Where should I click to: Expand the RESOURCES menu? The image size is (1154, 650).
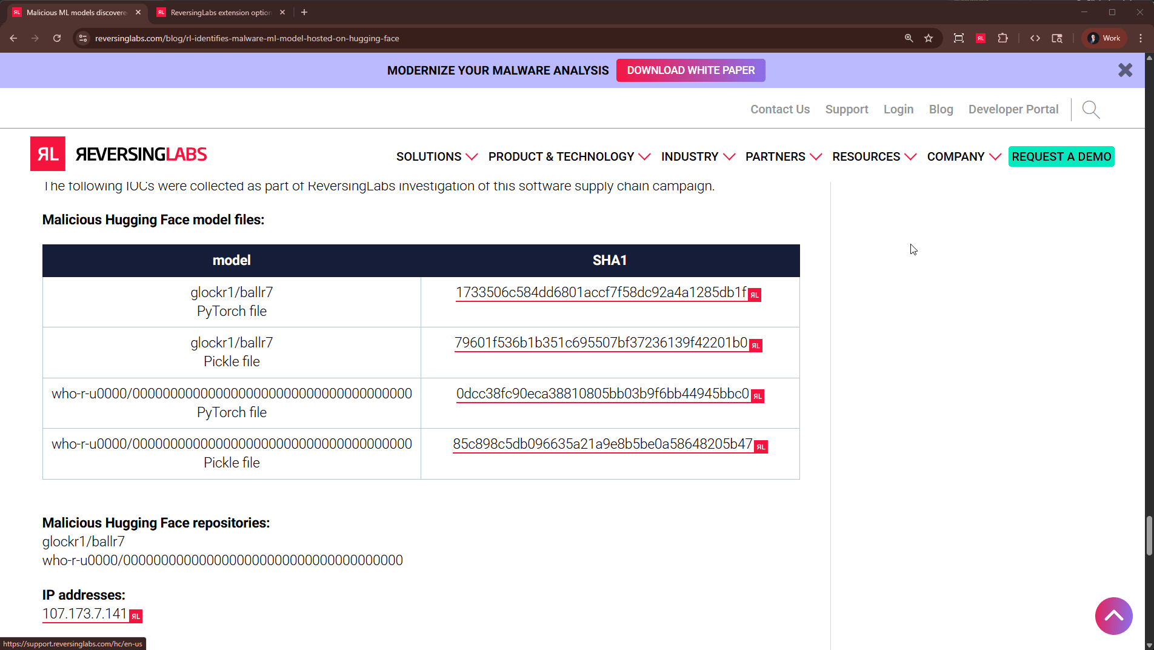click(x=875, y=156)
